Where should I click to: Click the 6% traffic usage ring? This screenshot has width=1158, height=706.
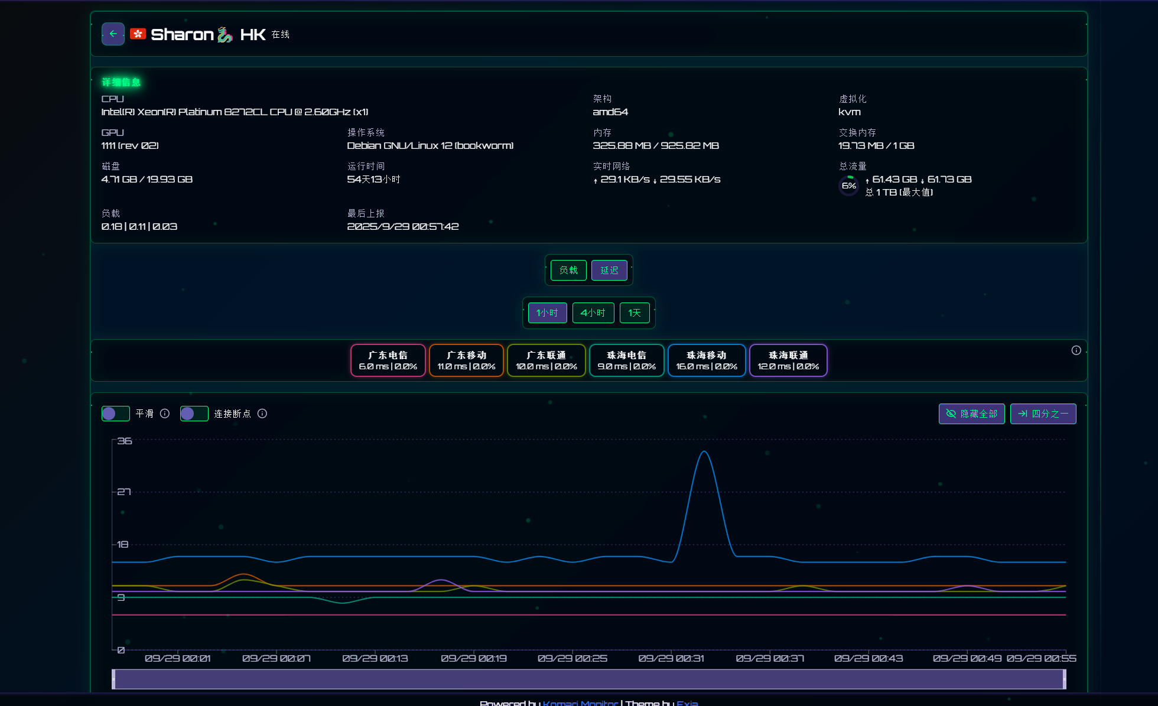tap(849, 186)
